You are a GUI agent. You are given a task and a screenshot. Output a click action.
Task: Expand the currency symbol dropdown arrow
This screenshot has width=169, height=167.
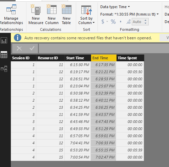107,22
